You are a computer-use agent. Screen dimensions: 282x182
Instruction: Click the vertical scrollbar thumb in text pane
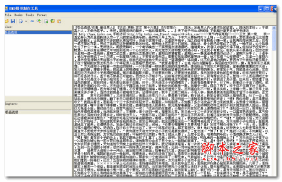point(274,41)
